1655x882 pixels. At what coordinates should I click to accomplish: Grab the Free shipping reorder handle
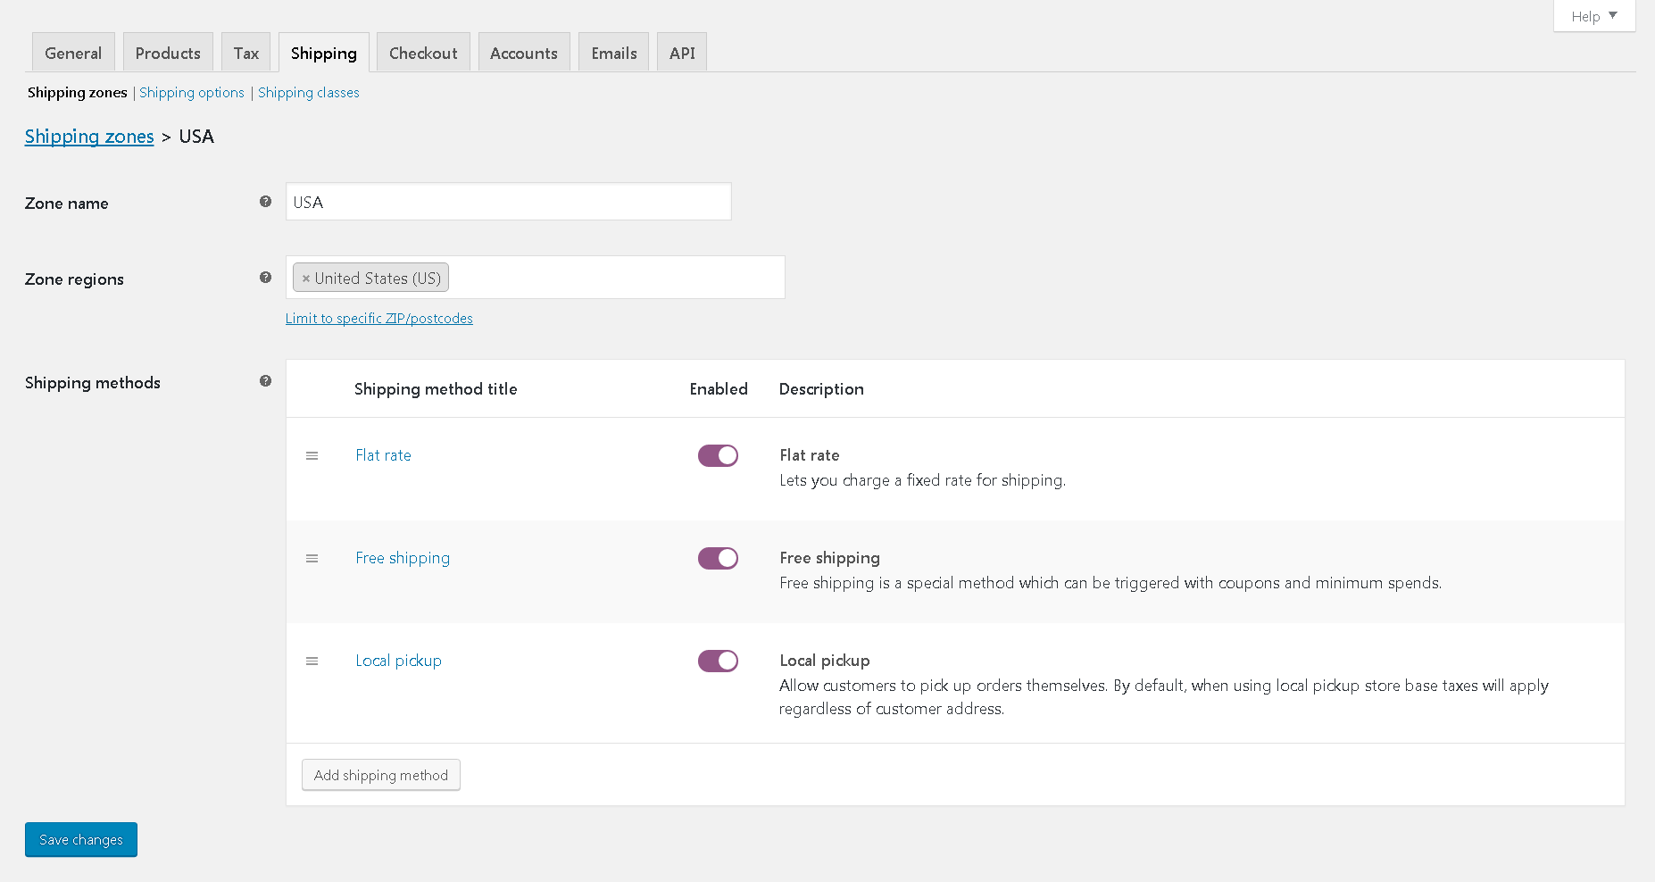[312, 558]
